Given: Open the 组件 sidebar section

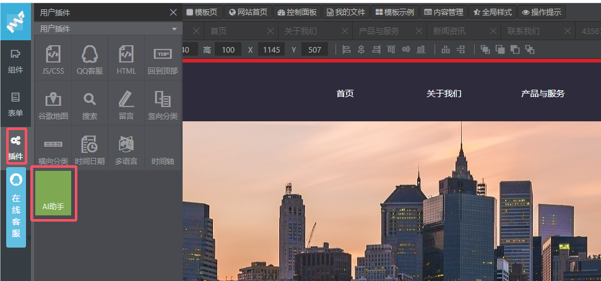Looking at the screenshot, I should [15, 62].
